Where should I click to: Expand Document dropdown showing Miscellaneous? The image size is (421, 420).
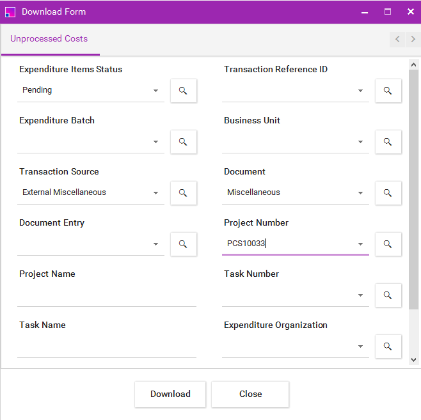pyautogui.click(x=361, y=193)
